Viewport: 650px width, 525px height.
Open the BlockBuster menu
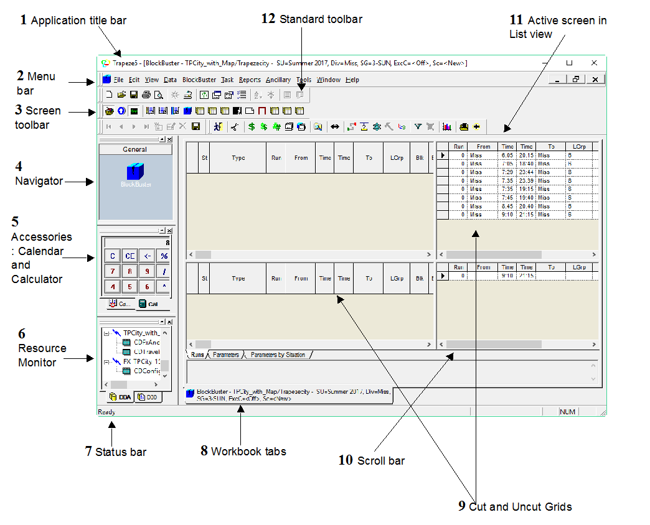[x=199, y=80]
